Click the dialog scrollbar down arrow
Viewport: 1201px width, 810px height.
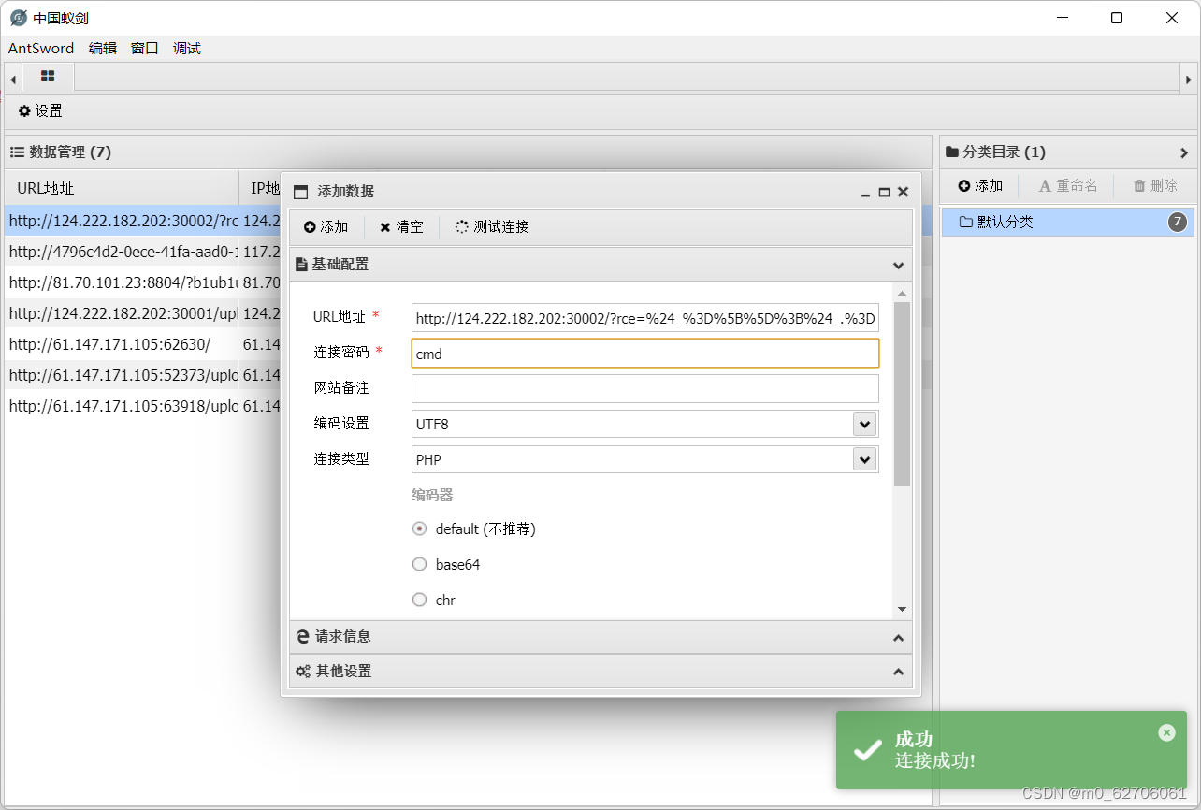tap(902, 610)
